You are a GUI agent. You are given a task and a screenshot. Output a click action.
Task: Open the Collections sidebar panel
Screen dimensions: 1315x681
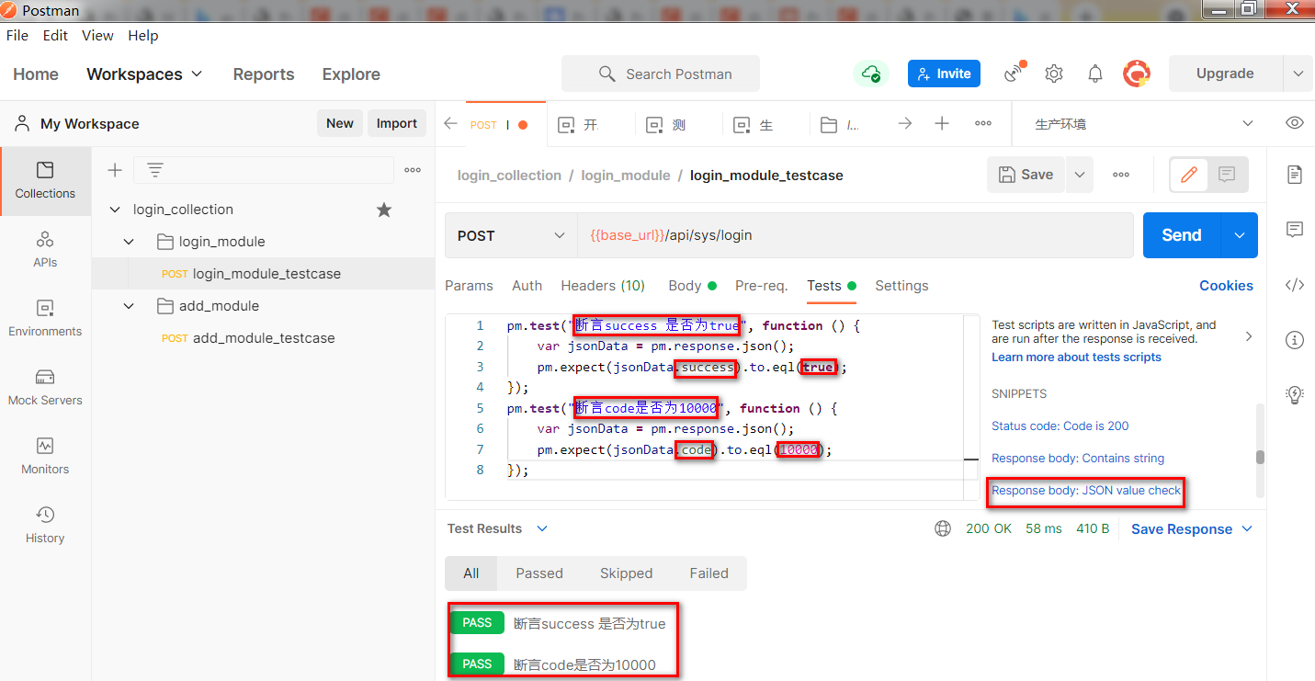click(x=45, y=181)
